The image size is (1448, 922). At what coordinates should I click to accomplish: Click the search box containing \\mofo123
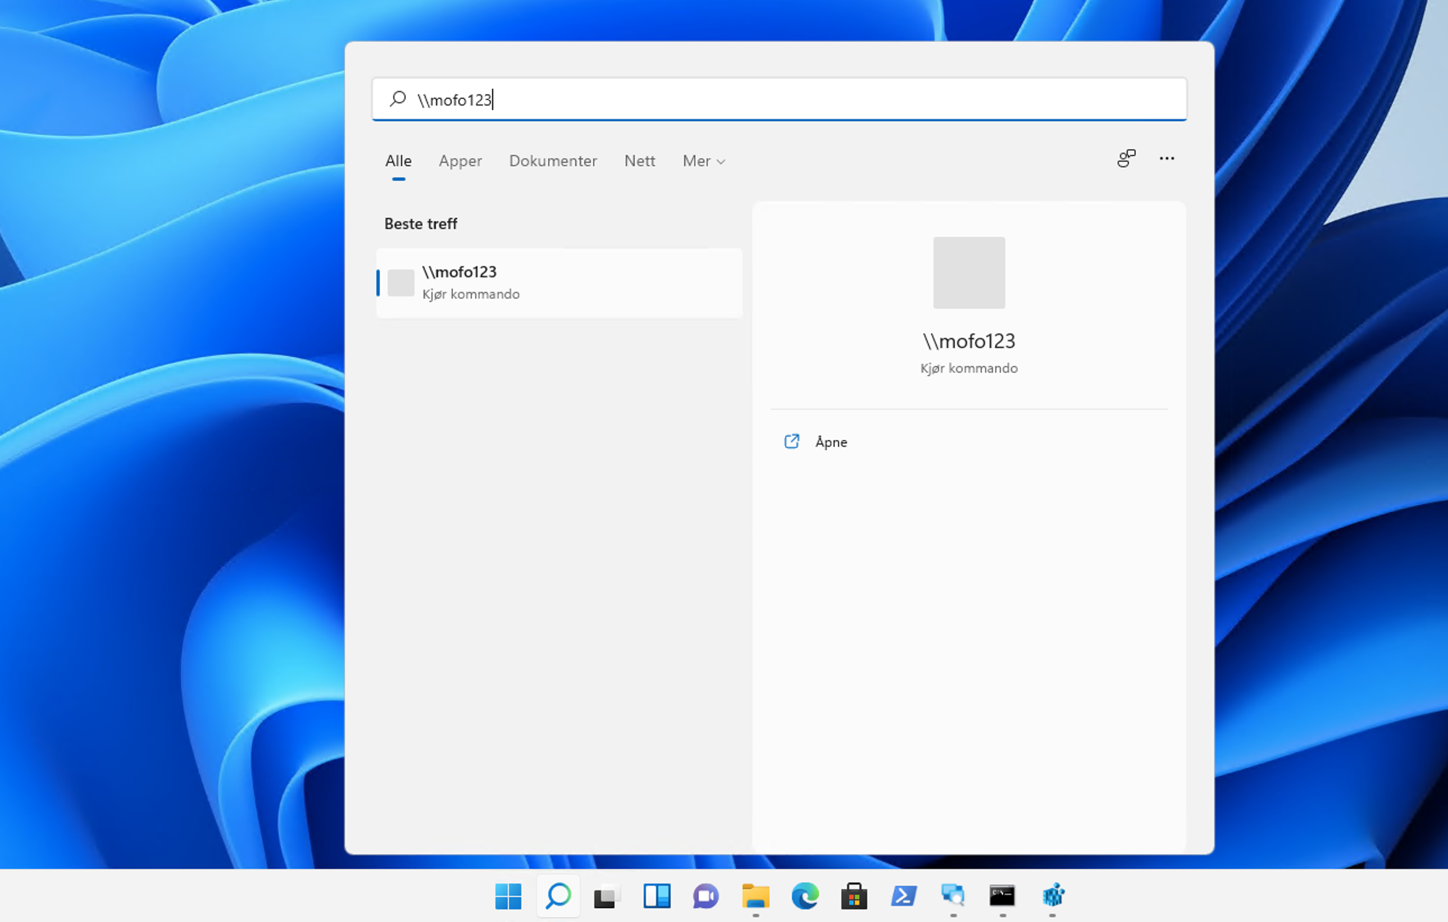[778, 99]
